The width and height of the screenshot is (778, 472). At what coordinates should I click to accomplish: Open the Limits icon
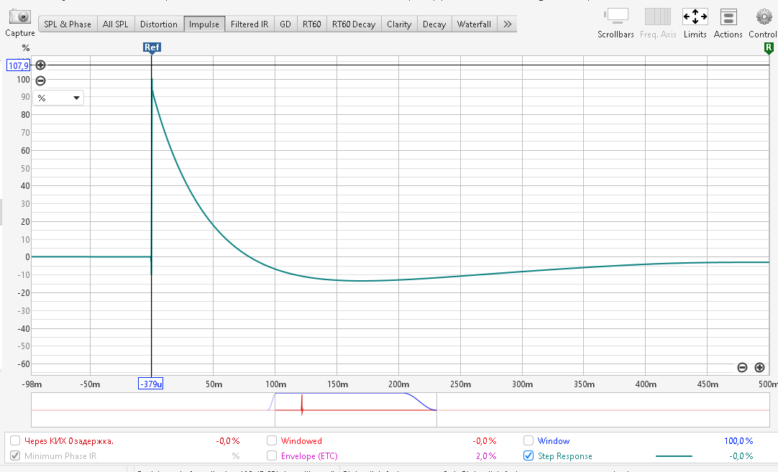click(695, 17)
